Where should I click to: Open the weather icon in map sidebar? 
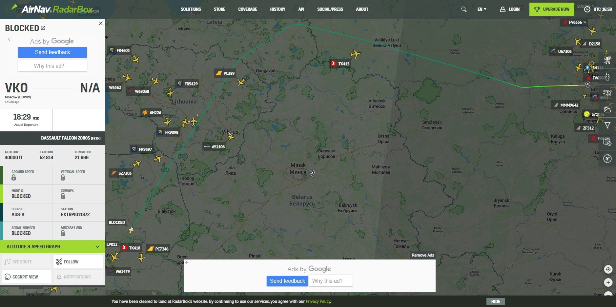coord(607,109)
